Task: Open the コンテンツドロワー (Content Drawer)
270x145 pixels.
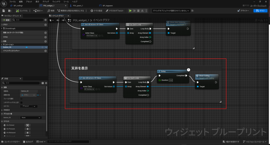Action: [x=11, y=142]
